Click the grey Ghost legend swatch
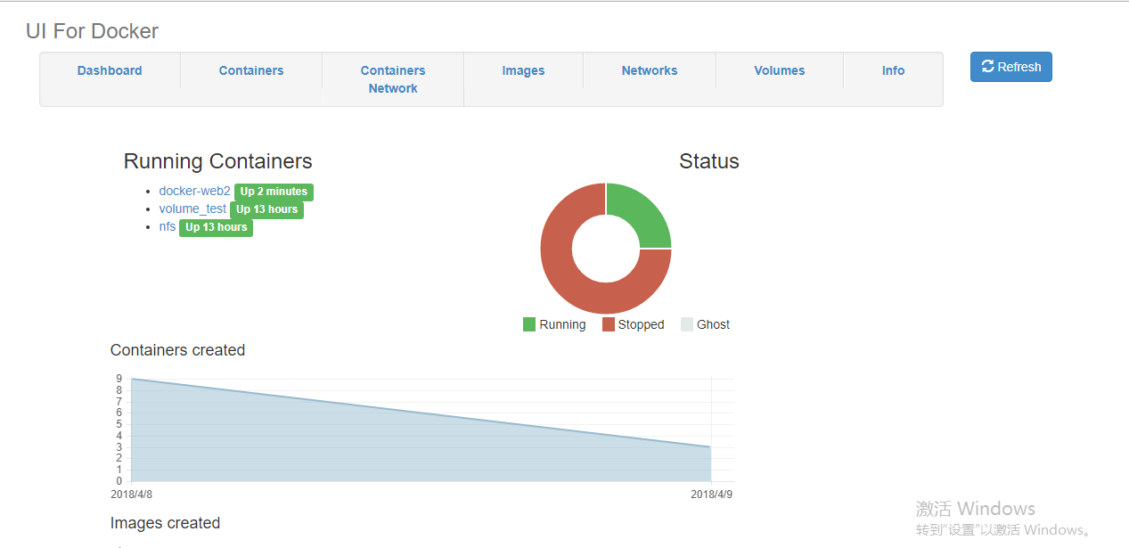The width and height of the screenshot is (1129, 548). pyautogui.click(x=687, y=324)
